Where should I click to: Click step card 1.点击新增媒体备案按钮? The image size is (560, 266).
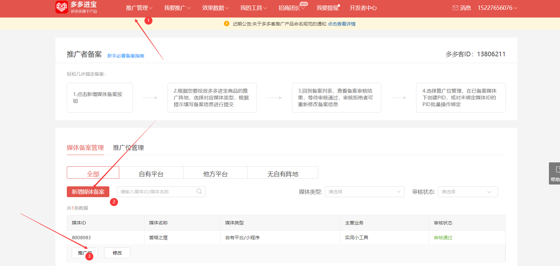pyautogui.click(x=100, y=97)
